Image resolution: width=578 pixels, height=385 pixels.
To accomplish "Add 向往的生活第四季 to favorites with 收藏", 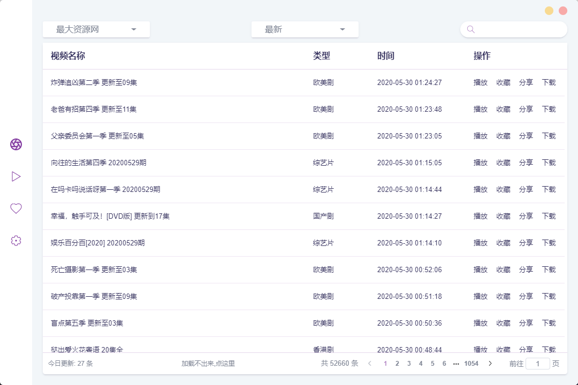I will 503,163.
